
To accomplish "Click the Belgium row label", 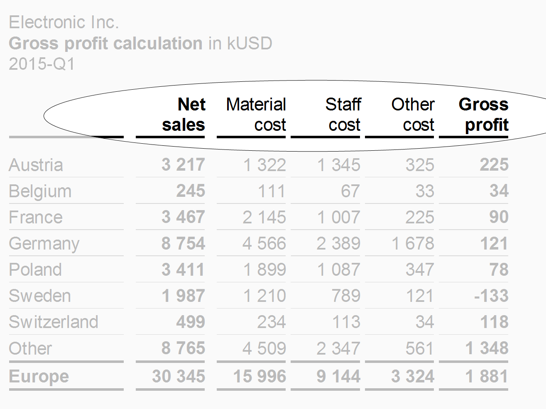I will pyautogui.click(x=40, y=191).
